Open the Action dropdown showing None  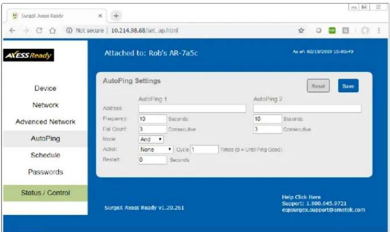(x=156, y=149)
